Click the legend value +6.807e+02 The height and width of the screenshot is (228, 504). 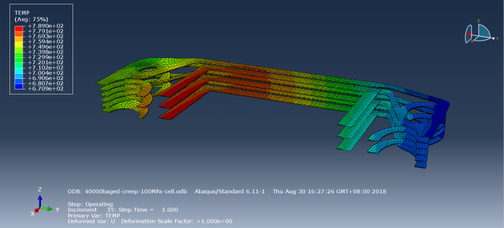point(45,83)
